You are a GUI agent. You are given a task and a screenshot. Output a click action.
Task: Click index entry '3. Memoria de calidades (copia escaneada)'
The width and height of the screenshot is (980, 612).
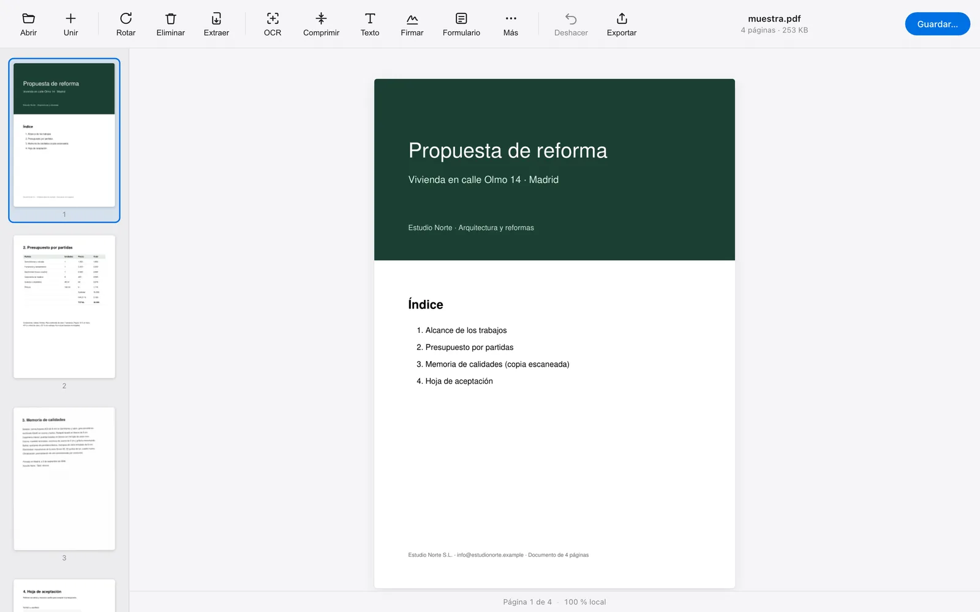493,364
